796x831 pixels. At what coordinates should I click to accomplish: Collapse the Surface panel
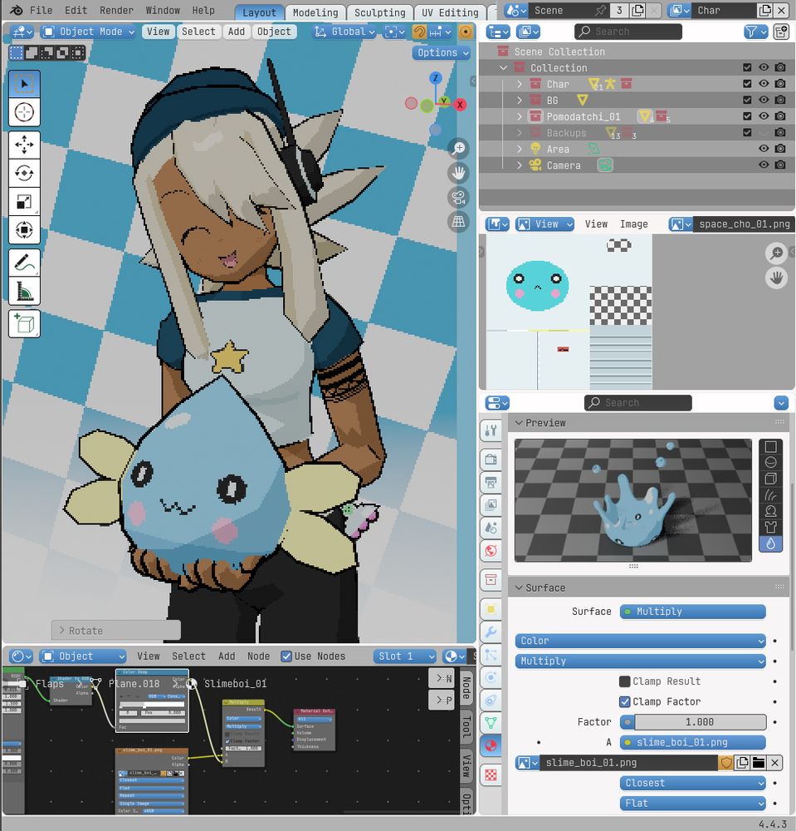point(520,588)
